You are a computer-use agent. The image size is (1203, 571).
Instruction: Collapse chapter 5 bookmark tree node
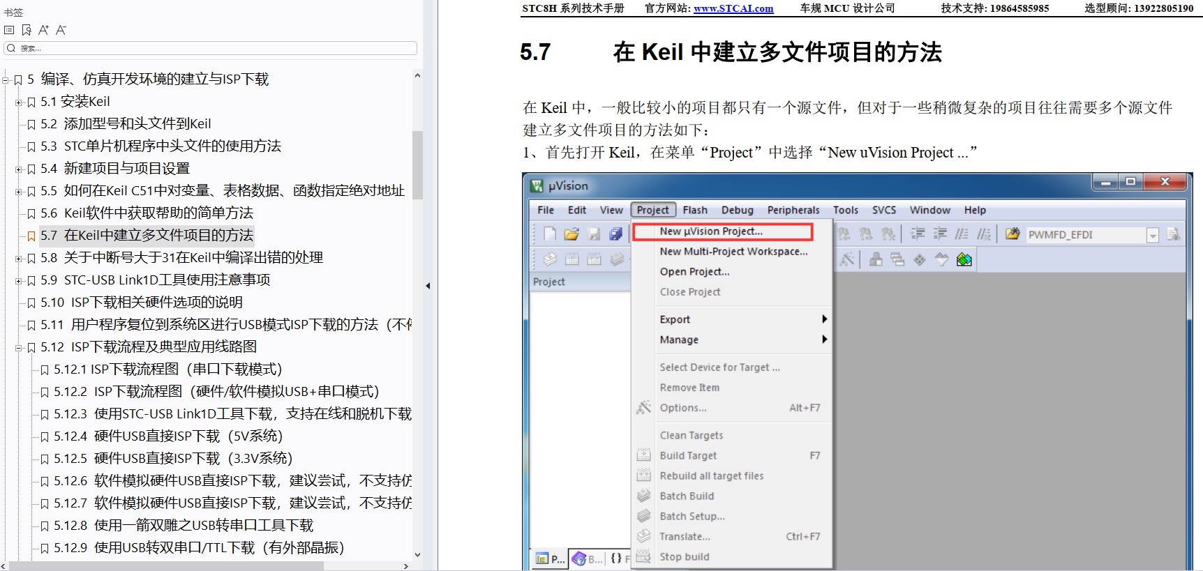click(x=6, y=80)
